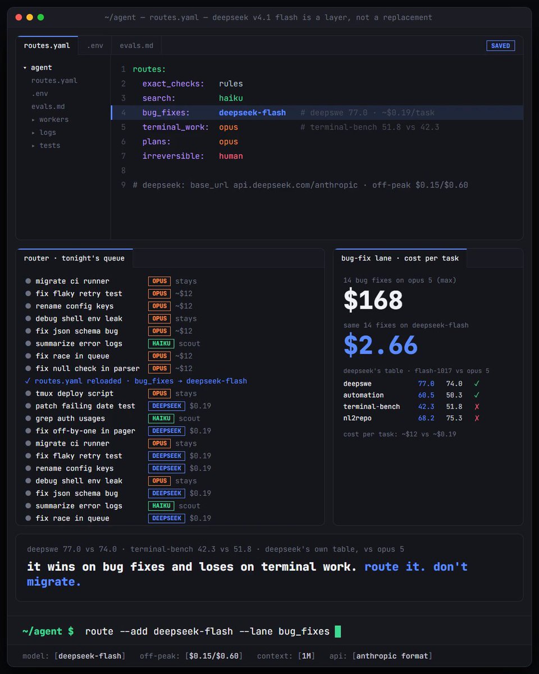Click the green check in the automation row

(477, 395)
